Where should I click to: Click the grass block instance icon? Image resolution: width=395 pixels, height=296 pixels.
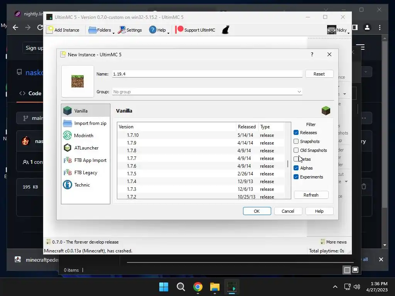78,81
